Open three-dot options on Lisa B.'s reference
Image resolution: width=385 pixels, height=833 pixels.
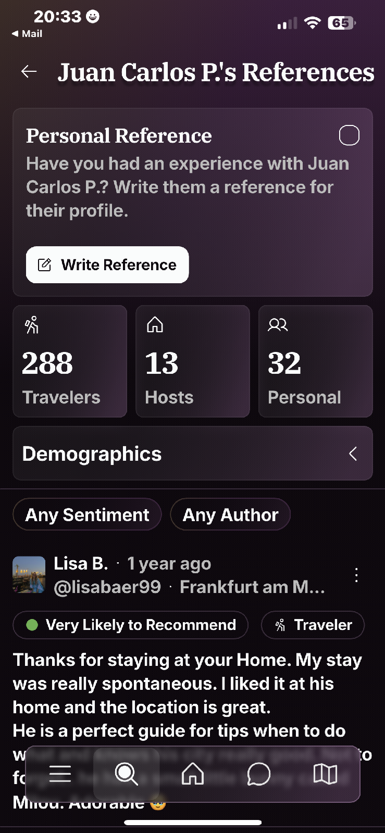356,575
